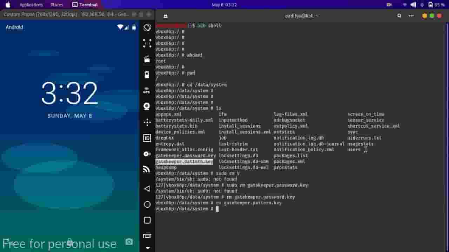Click the date and time clock in top bar
Screen dimensions: 449x252
click(224, 5)
